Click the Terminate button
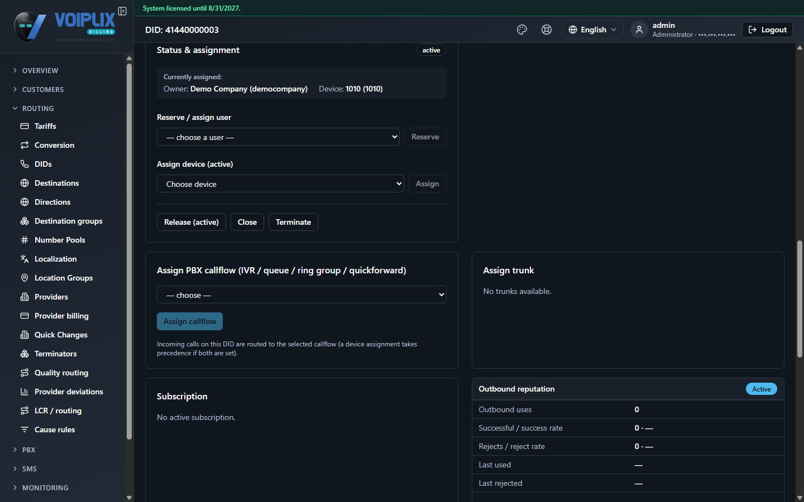Viewport: 804px width, 502px height. [x=293, y=222]
